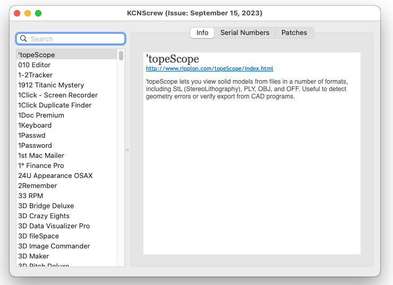Select 3D fileSpace in list
Viewport: 393px width, 285px height.
click(67, 236)
